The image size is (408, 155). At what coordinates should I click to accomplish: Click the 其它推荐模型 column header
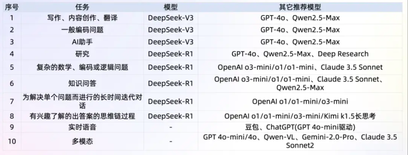[x=300, y=7]
